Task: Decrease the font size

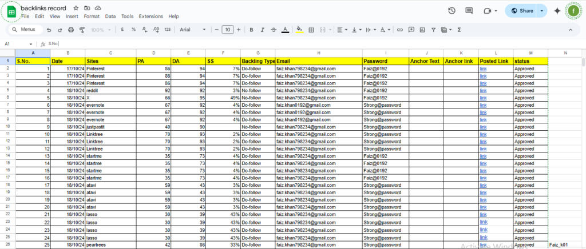Action: [216, 30]
